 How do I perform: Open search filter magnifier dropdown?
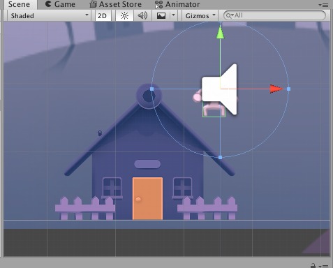[230, 15]
